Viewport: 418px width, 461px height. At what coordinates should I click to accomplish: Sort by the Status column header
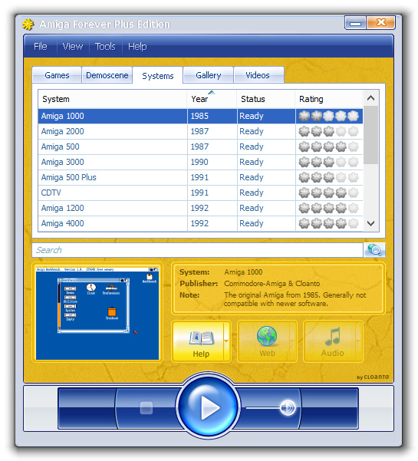coord(265,99)
